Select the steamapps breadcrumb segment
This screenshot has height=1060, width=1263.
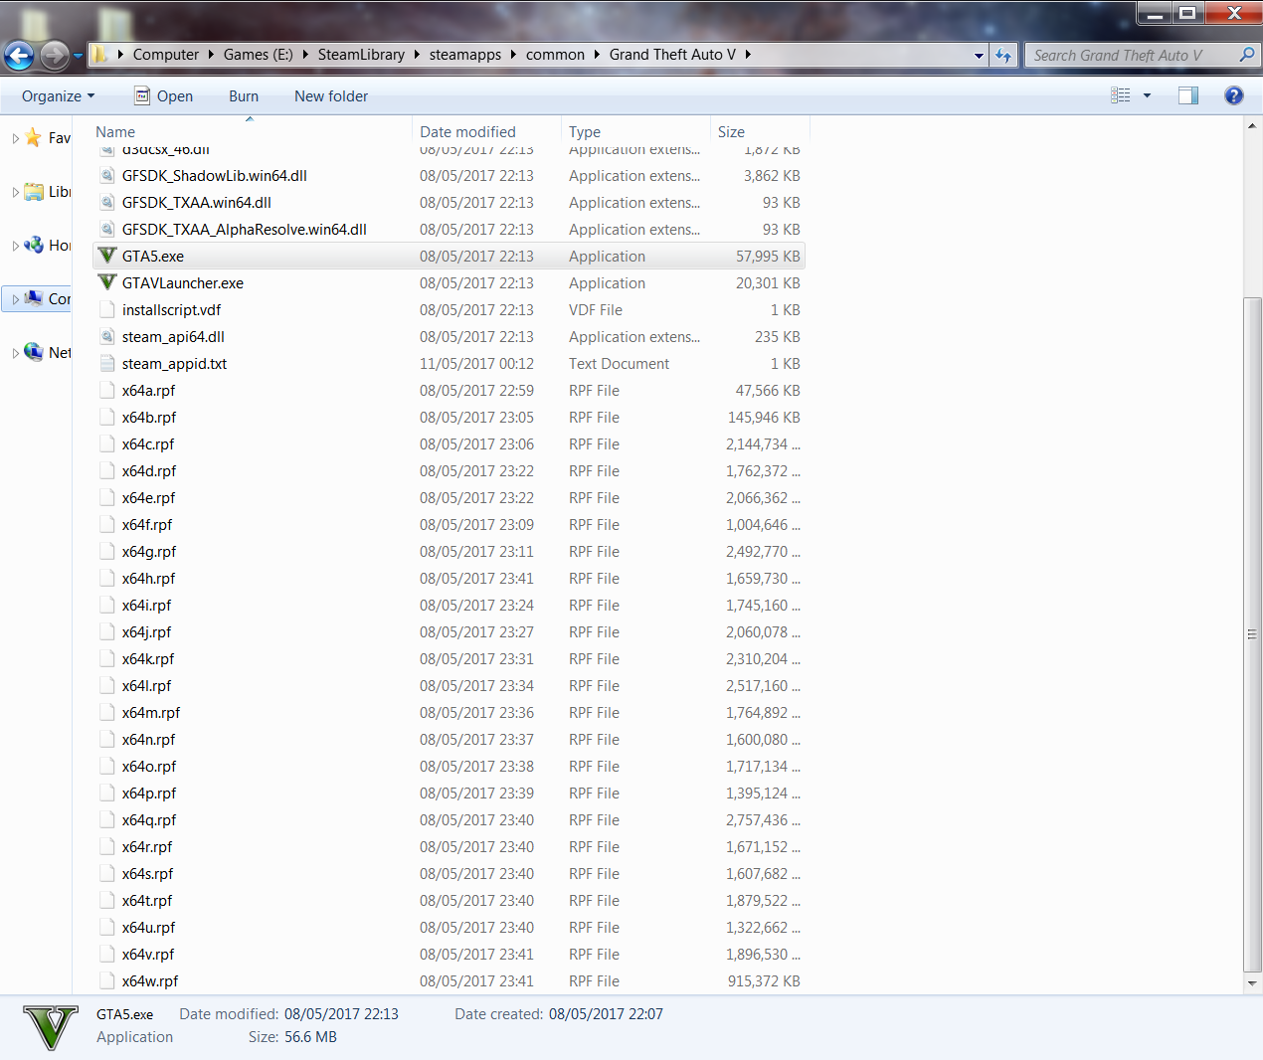point(465,55)
